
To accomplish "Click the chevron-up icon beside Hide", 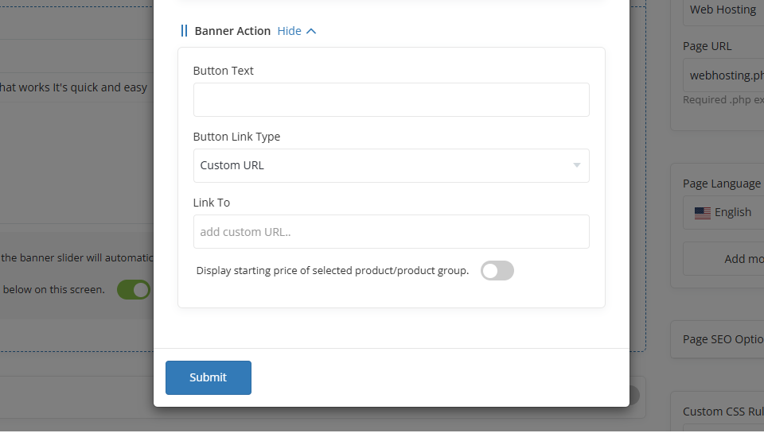I will pos(311,31).
